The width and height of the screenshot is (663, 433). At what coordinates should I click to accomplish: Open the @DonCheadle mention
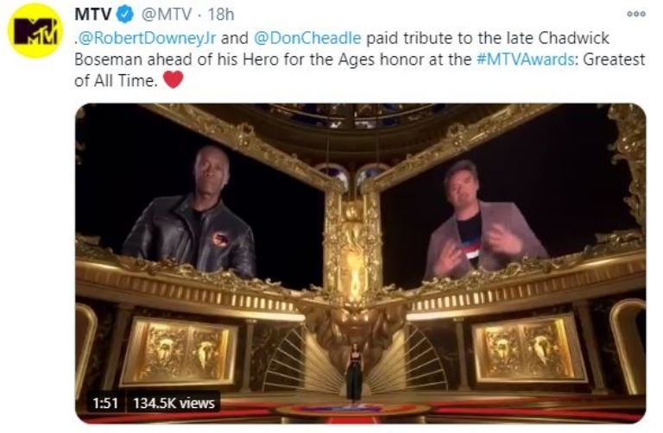coord(307,38)
